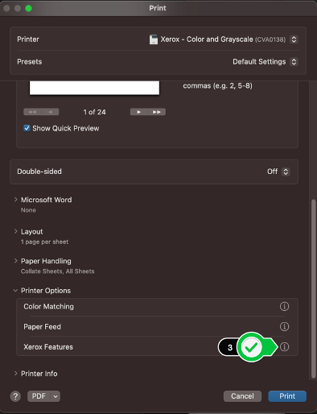
Task: Click the green zoom window button
Action: [x=28, y=8]
